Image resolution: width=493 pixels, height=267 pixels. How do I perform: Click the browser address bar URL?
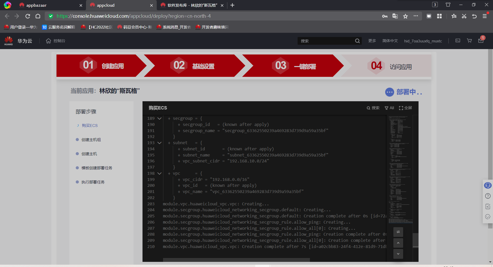click(x=134, y=16)
